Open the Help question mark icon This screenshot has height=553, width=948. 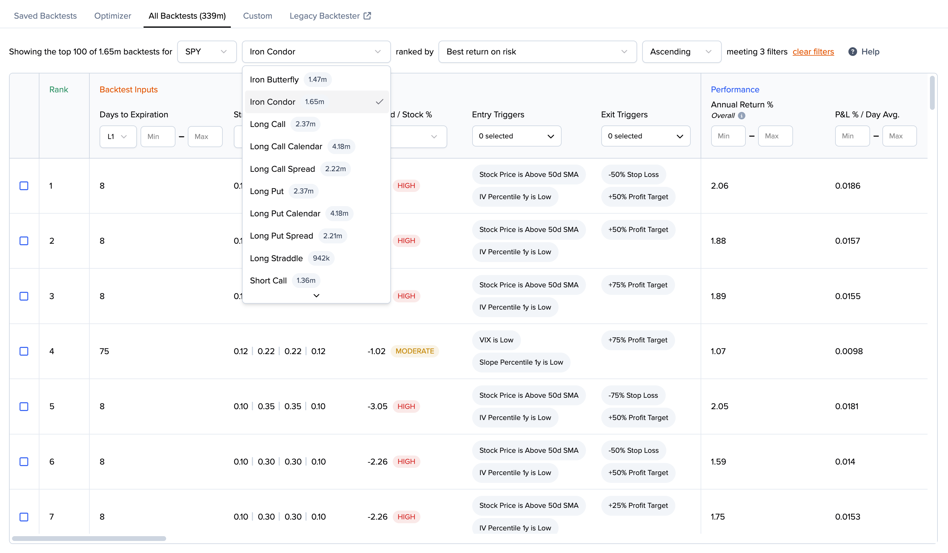(853, 51)
